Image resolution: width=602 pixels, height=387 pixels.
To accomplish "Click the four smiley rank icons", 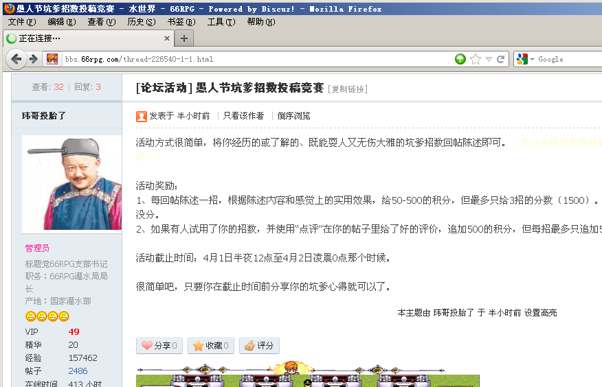I will coord(47,316).
